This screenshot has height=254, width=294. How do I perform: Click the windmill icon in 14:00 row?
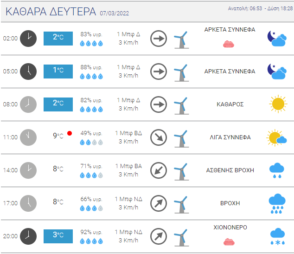(x=180, y=170)
